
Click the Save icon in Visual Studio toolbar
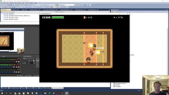[x=9, y=5]
